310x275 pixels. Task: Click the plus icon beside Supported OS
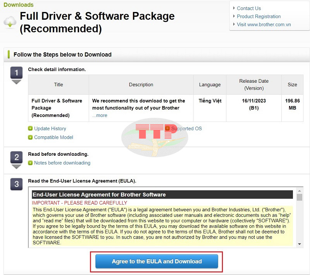[167, 129]
